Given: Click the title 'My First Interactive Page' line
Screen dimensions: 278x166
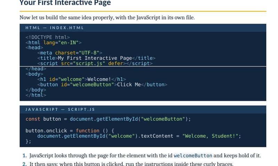Looking at the screenshot, I should coord(96,58).
